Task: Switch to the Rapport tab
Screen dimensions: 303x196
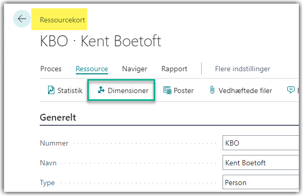Action: coord(174,69)
